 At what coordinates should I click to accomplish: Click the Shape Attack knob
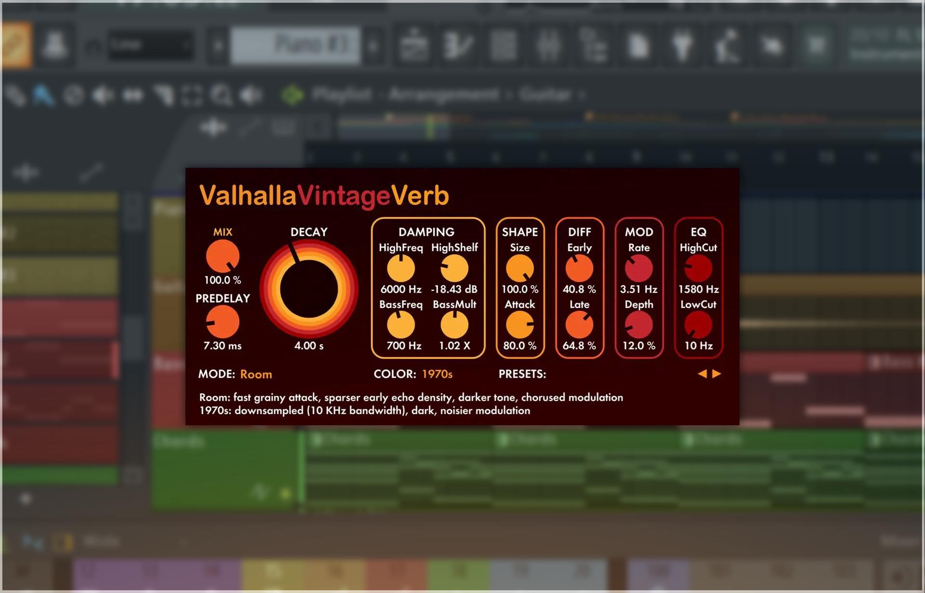[x=520, y=324]
